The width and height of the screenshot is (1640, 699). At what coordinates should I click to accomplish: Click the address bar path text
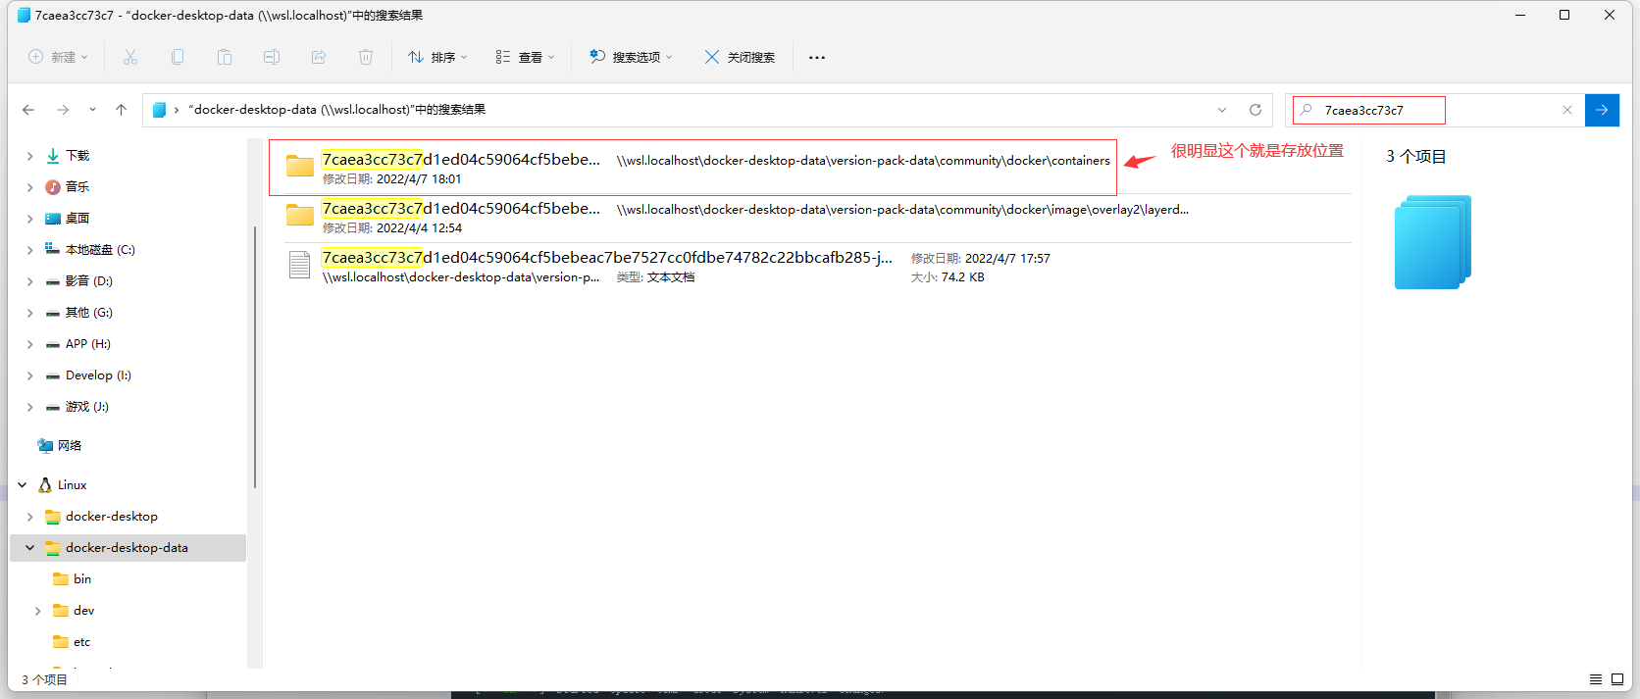pyautogui.click(x=336, y=110)
